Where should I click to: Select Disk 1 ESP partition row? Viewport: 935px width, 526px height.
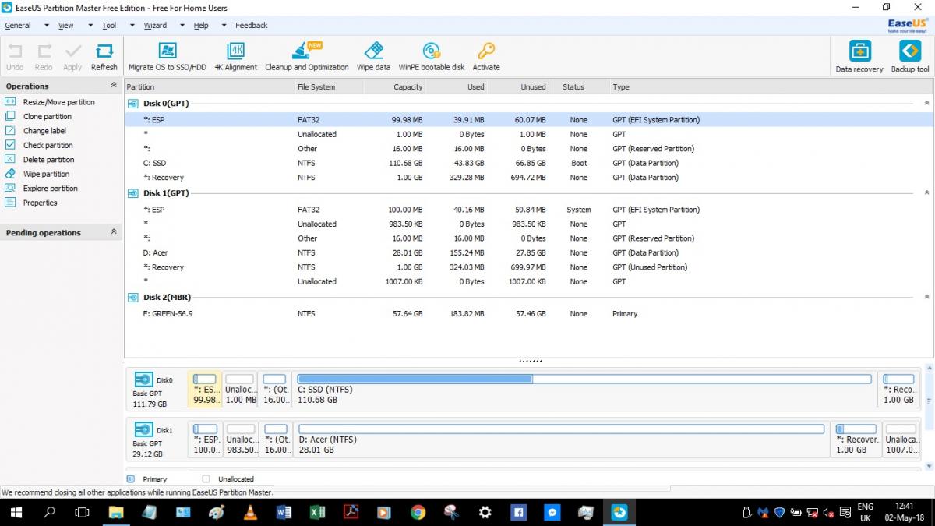coord(528,210)
